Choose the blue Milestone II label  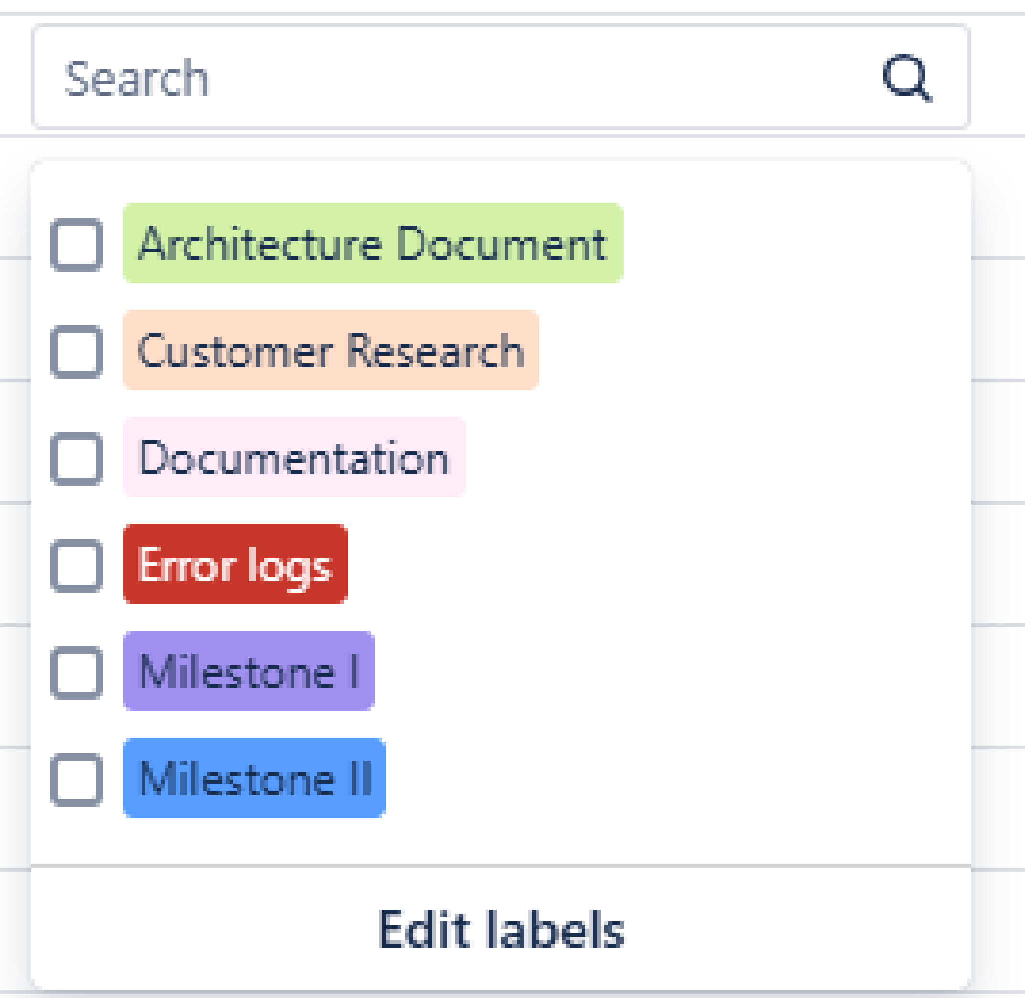pyautogui.click(x=254, y=778)
